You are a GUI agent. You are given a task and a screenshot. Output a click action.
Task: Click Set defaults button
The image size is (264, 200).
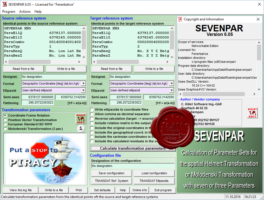pyautogui.click(x=102, y=190)
